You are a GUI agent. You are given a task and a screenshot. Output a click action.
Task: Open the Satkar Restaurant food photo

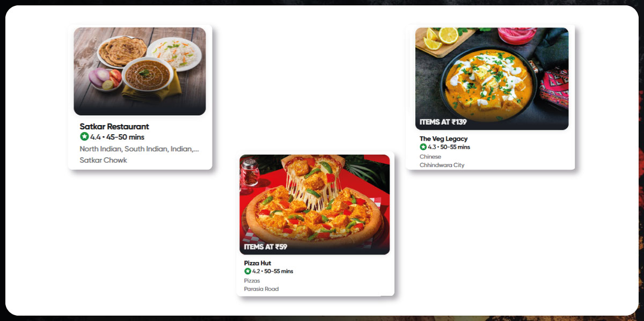pos(140,71)
